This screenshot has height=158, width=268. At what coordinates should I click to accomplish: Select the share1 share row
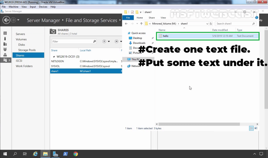pyautogui.click(x=86, y=71)
